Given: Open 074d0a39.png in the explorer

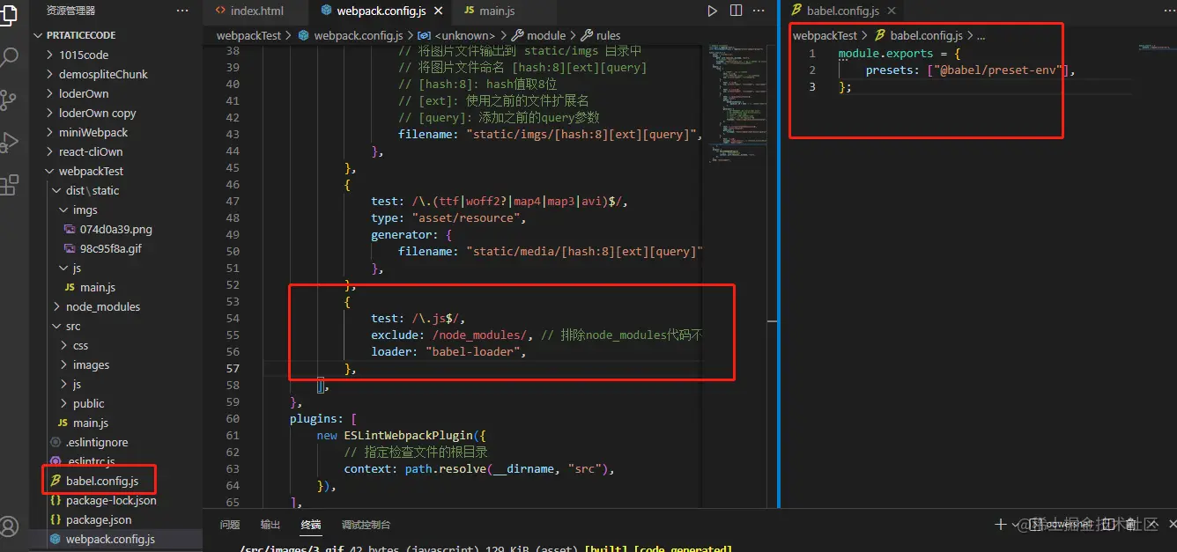Looking at the screenshot, I should click(116, 229).
